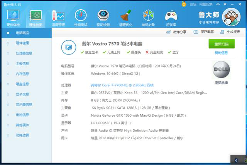Click the 复制信息 copy info link
Screen dimensions: 247x165
point(221,53)
